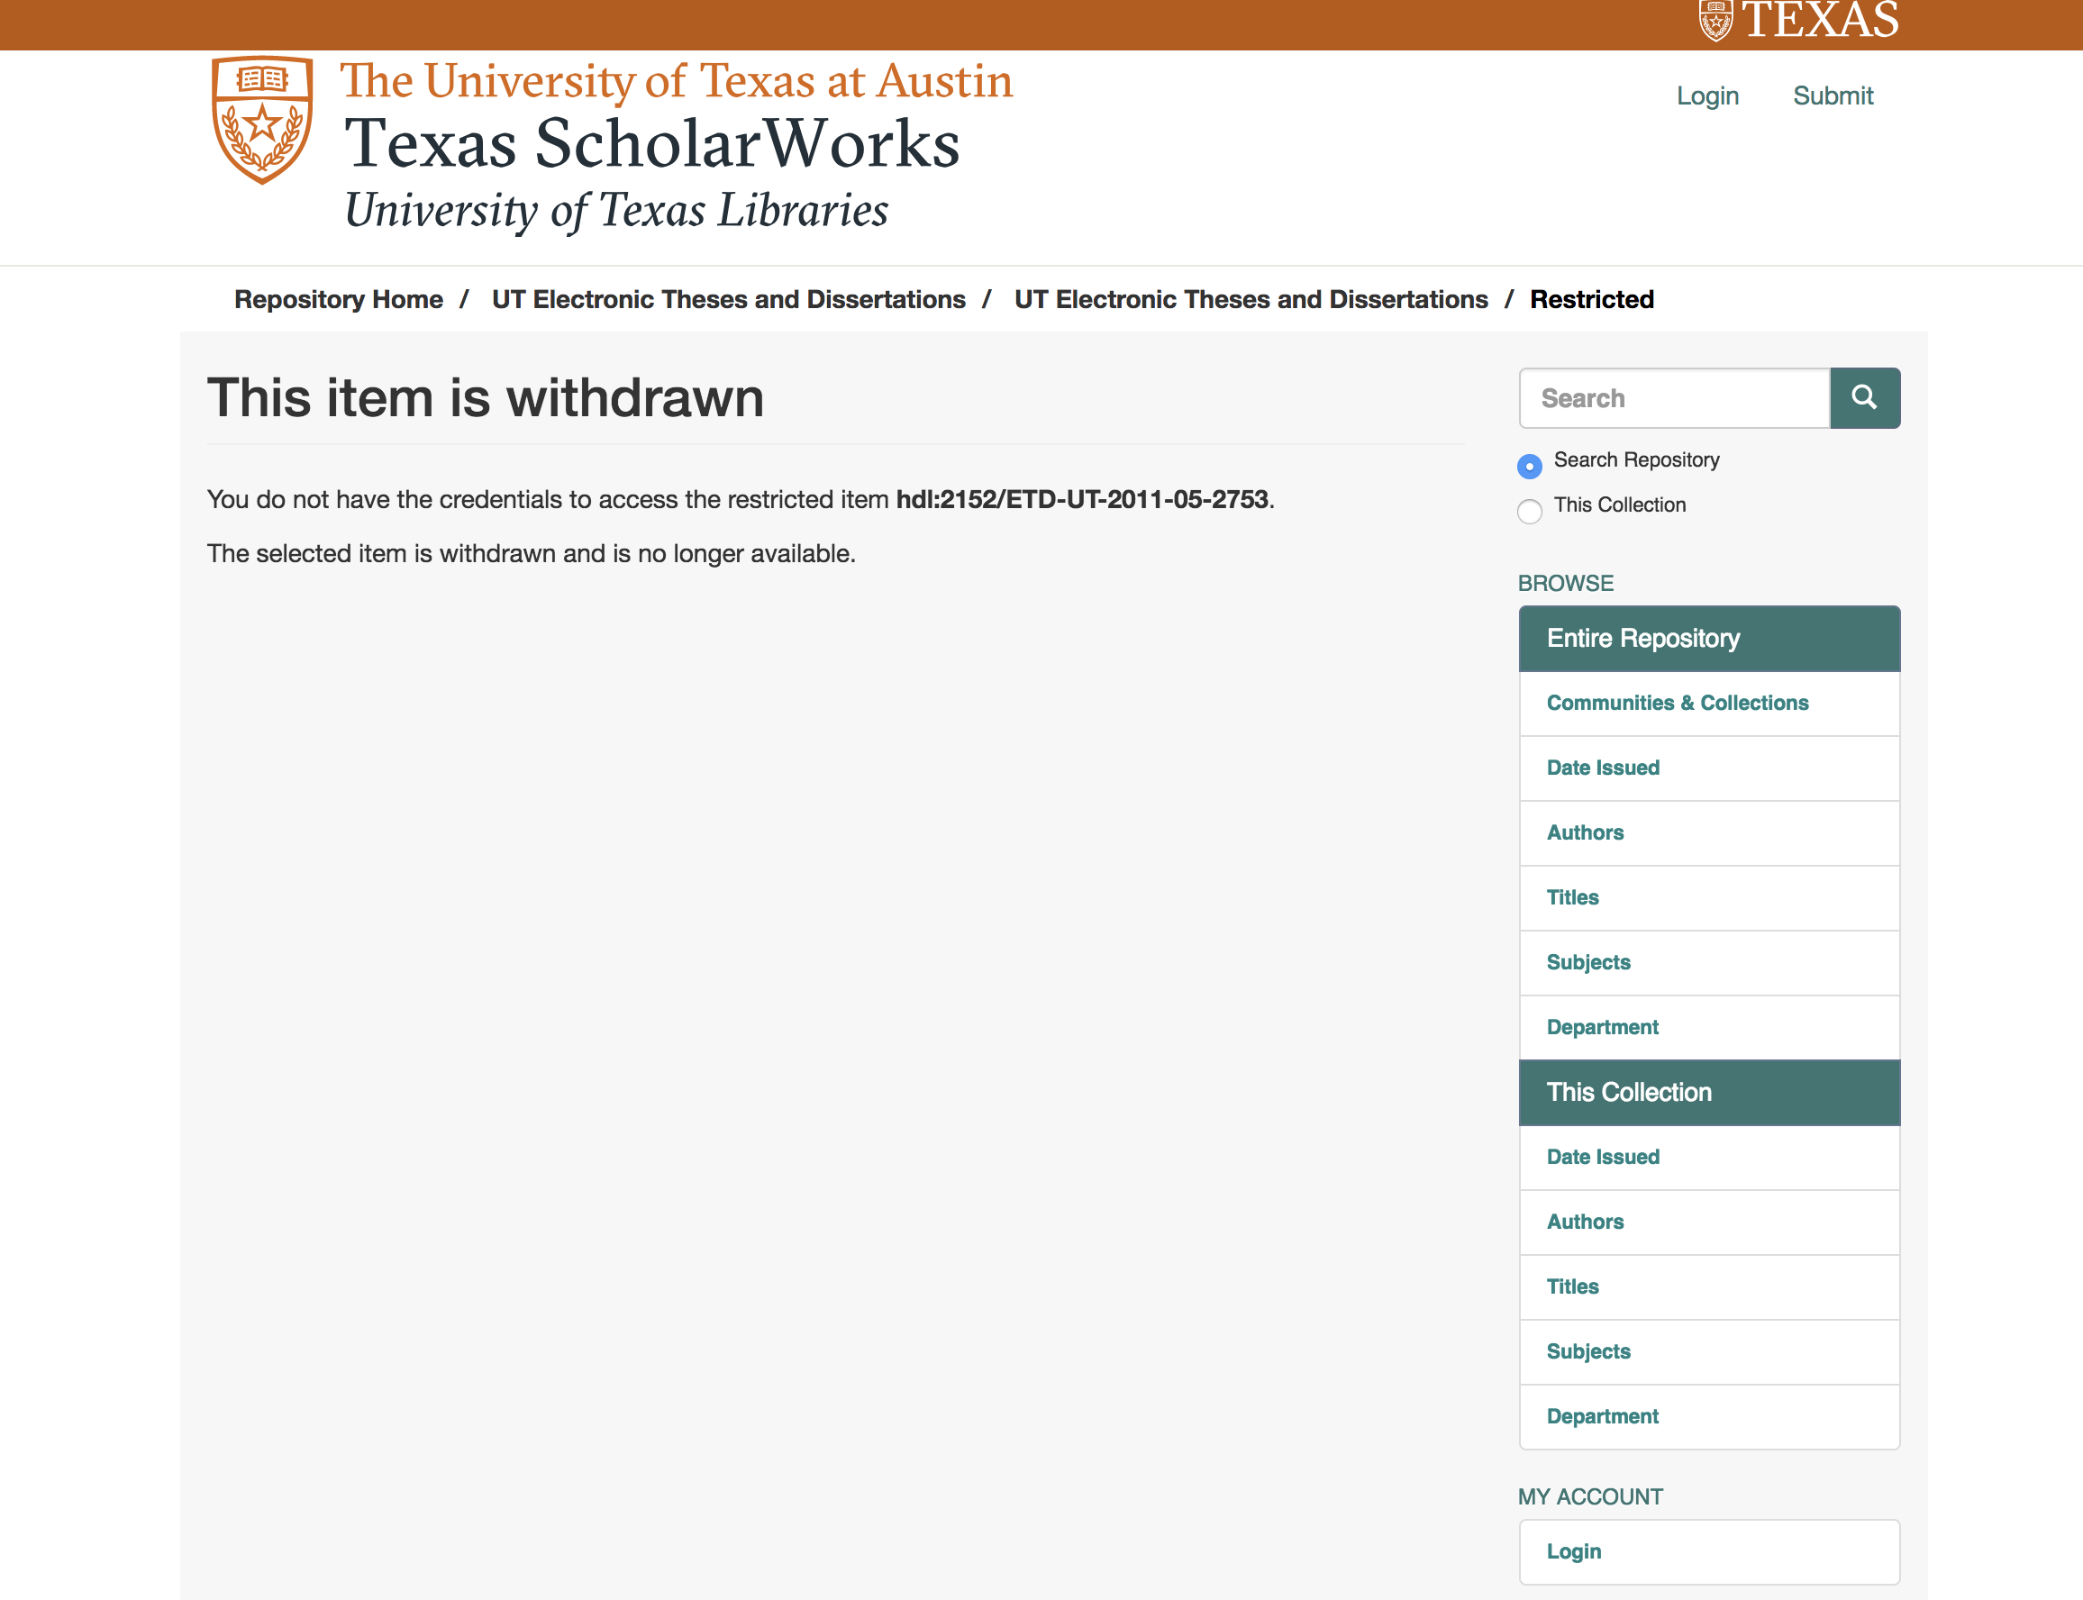This screenshot has width=2083, height=1600.
Task: Click the Texas ScholarWorks title text
Action: click(x=651, y=145)
